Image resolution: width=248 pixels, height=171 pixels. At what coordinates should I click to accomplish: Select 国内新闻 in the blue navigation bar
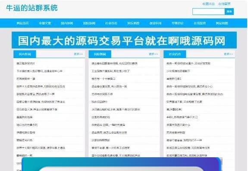pos(67,23)
